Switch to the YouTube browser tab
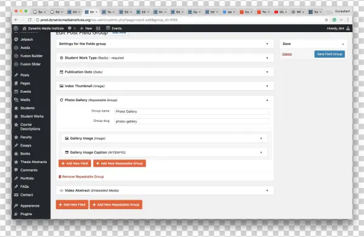Screen dimensions: 364x237 (x=280, y=12)
